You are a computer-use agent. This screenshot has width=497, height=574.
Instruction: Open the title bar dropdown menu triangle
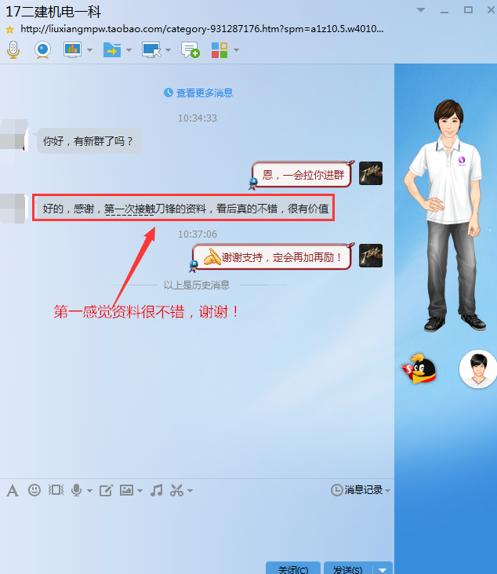(421, 10)
